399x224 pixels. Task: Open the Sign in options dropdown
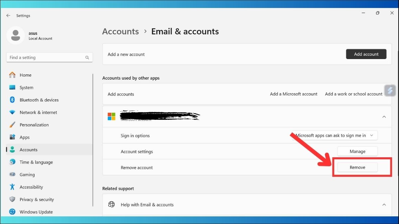coord(334,135)
